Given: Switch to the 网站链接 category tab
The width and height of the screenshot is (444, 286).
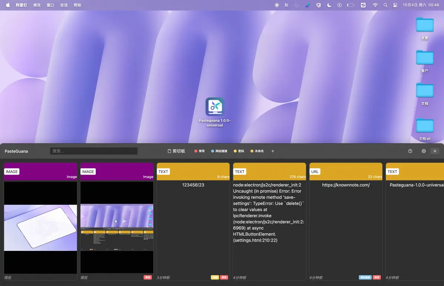Looking at the screenshot, I should click(219, 151).
